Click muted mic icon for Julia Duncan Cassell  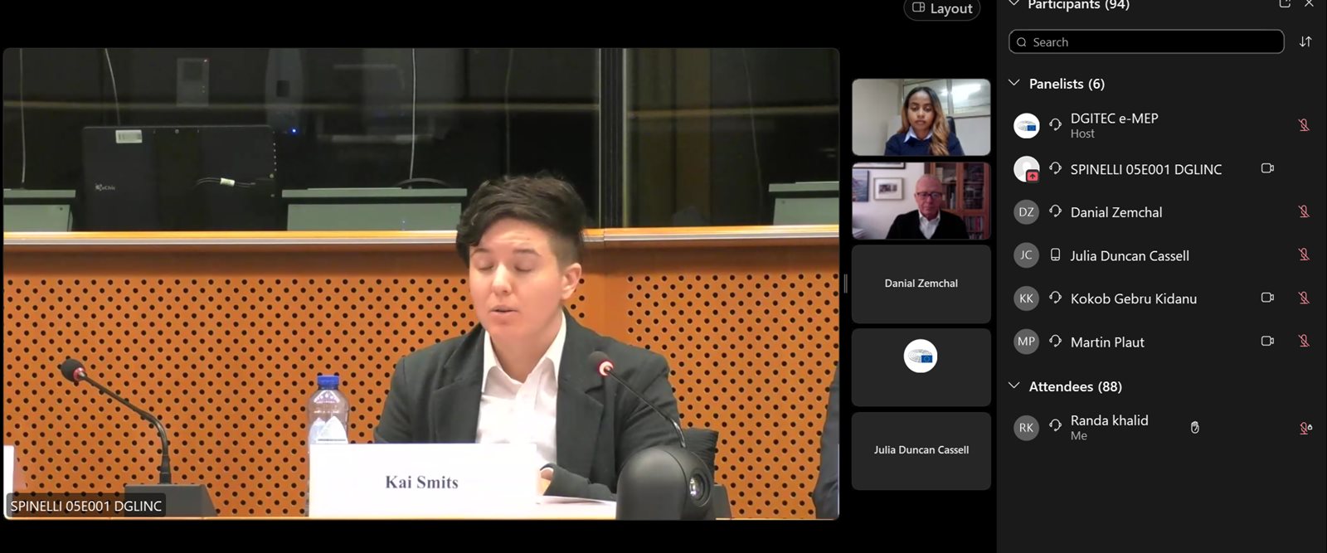(x=1303, y=255)
